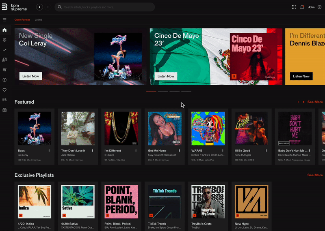Image resolution: width=325 pixels, height=231 pixels.
Task: Open options menu for Bops track
Action: [x=49, y=150]
